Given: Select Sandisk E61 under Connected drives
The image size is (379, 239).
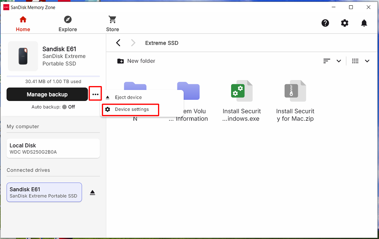Looking at the screenshot, I should point(44,192).
